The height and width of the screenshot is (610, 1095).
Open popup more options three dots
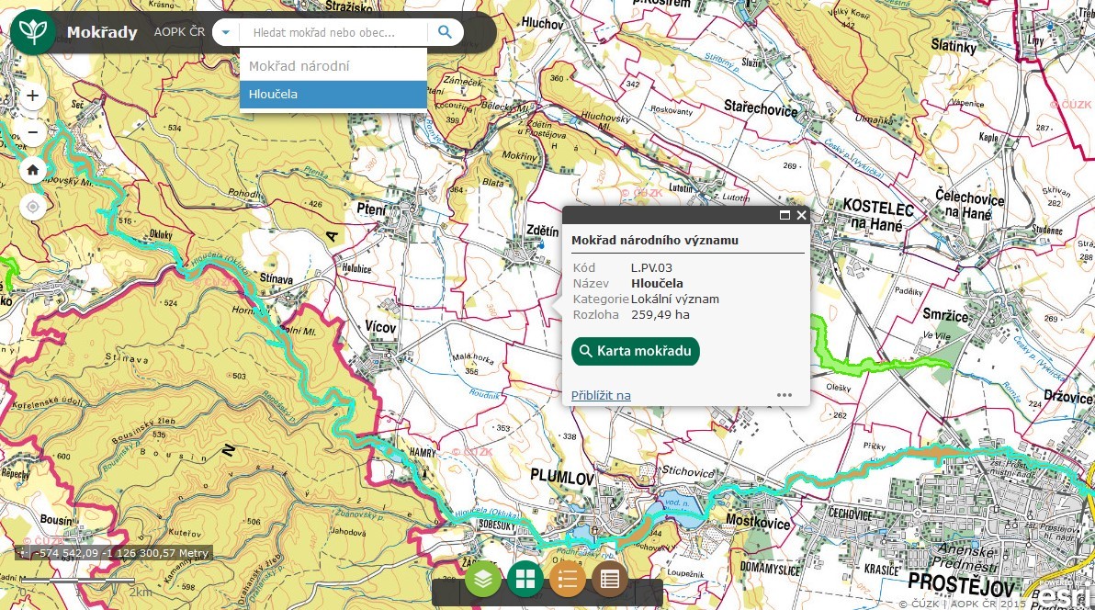tap(785, 395)
